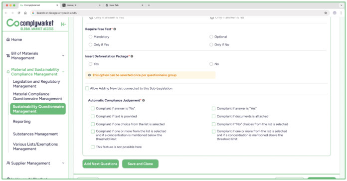
Task: Click the Save and Clone button
Action: 140,164
